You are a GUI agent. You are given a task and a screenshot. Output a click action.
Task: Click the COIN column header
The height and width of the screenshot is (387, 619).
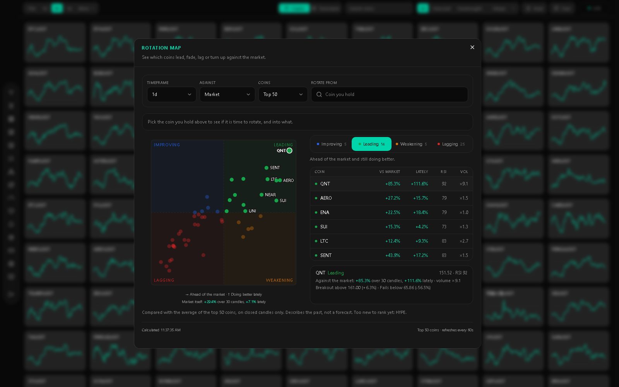320,172
